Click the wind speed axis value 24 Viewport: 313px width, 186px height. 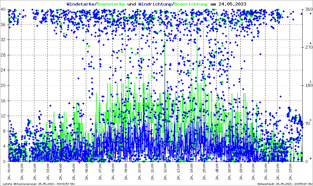(x=3, y=70)
